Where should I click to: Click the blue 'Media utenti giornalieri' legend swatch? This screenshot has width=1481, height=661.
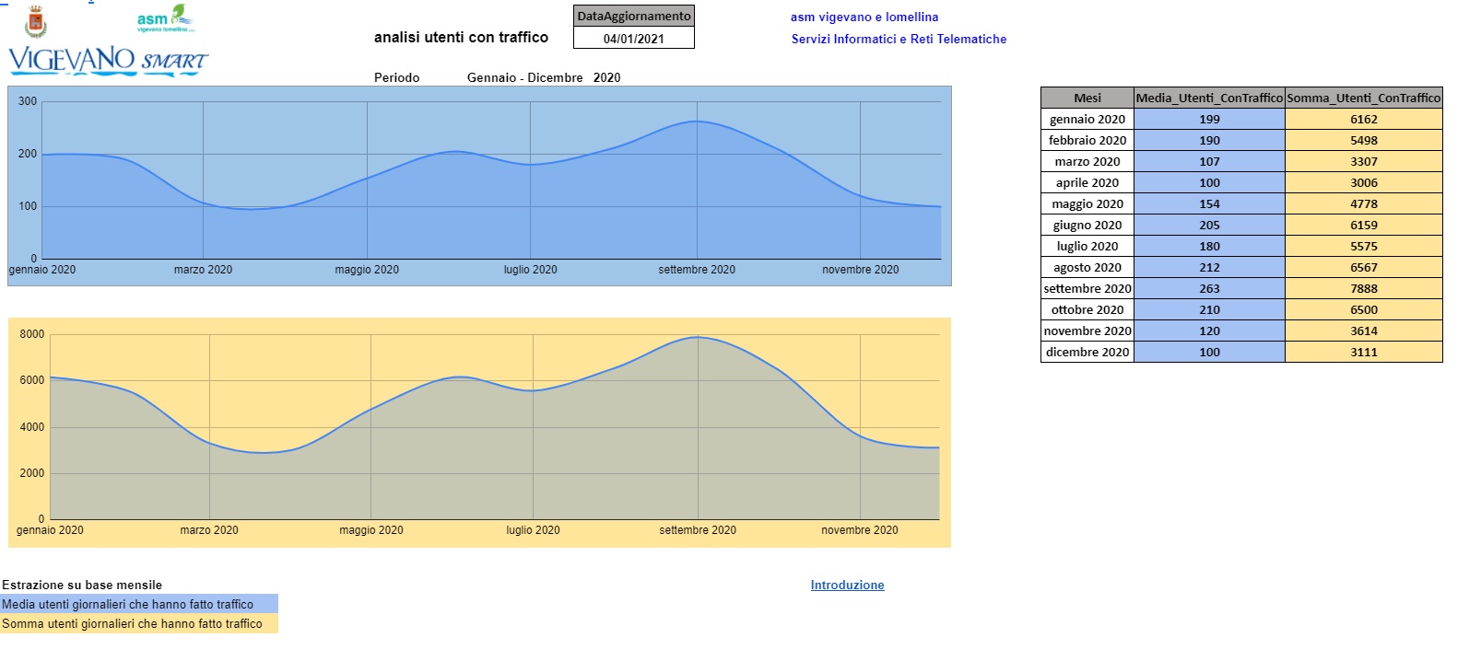click(x=138, y=604)
